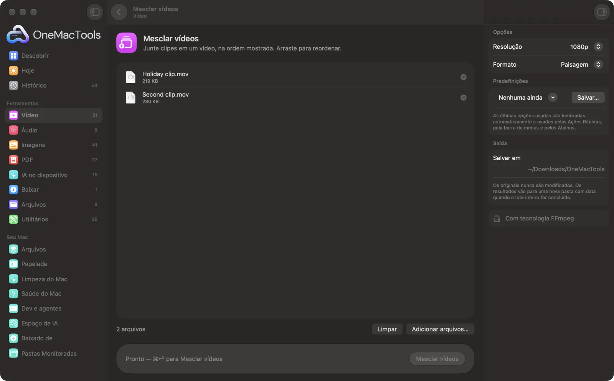Open the Hoje section
Screen dimensions: 614x381
coord(53,71)
